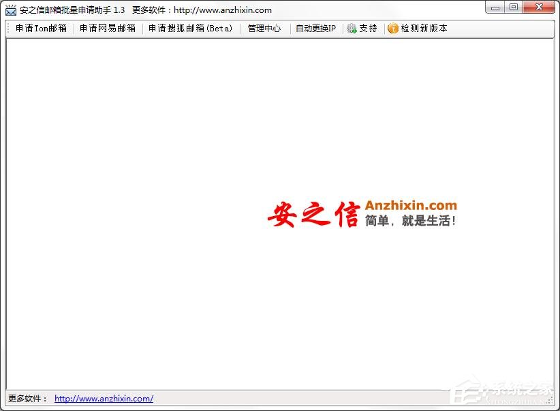Open the 申请Tom邮箱 toolbar item
This screenshot has height=411, width=560.
pos(41,29)
